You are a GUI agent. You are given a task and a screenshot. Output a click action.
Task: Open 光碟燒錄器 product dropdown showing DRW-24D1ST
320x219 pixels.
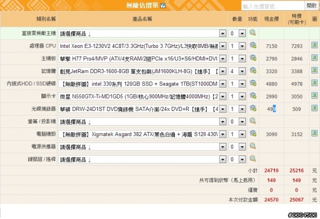(142, 109)
